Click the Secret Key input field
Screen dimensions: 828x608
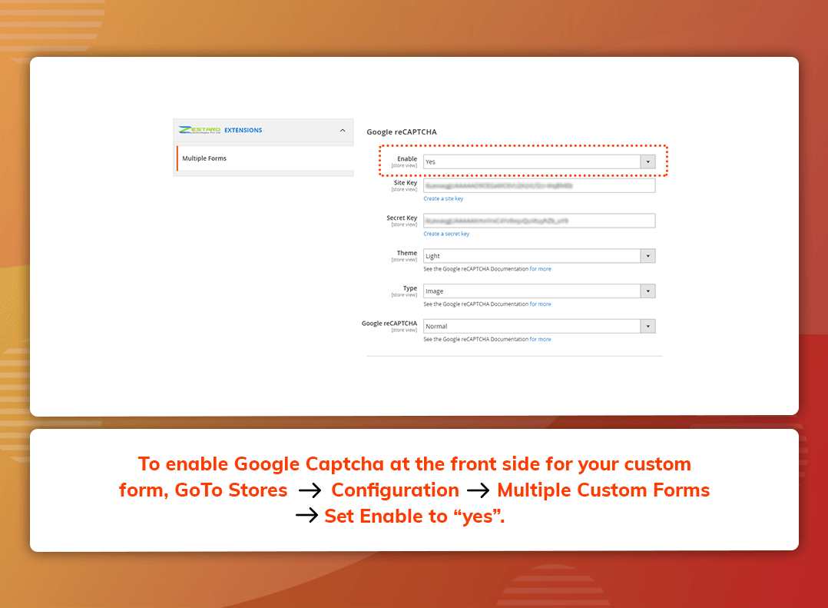[538, 220]
